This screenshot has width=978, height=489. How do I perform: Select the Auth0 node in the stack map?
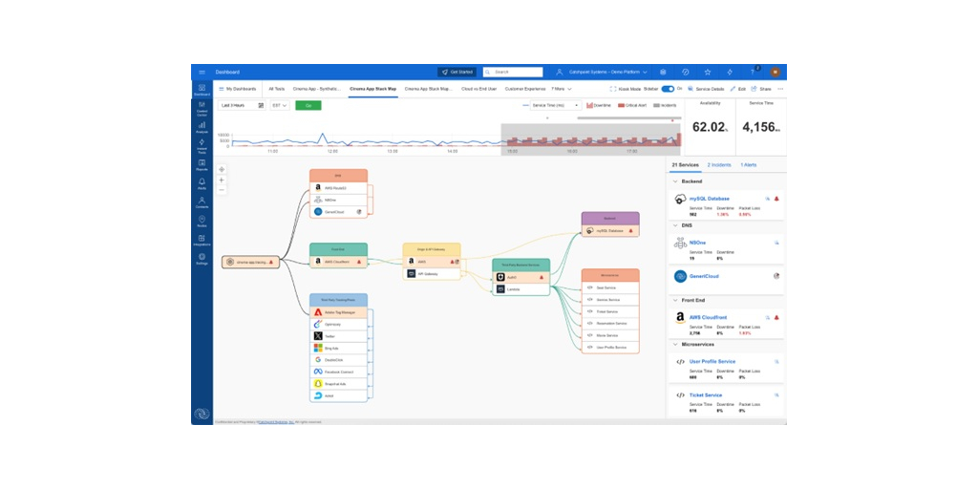pos(521,277)
